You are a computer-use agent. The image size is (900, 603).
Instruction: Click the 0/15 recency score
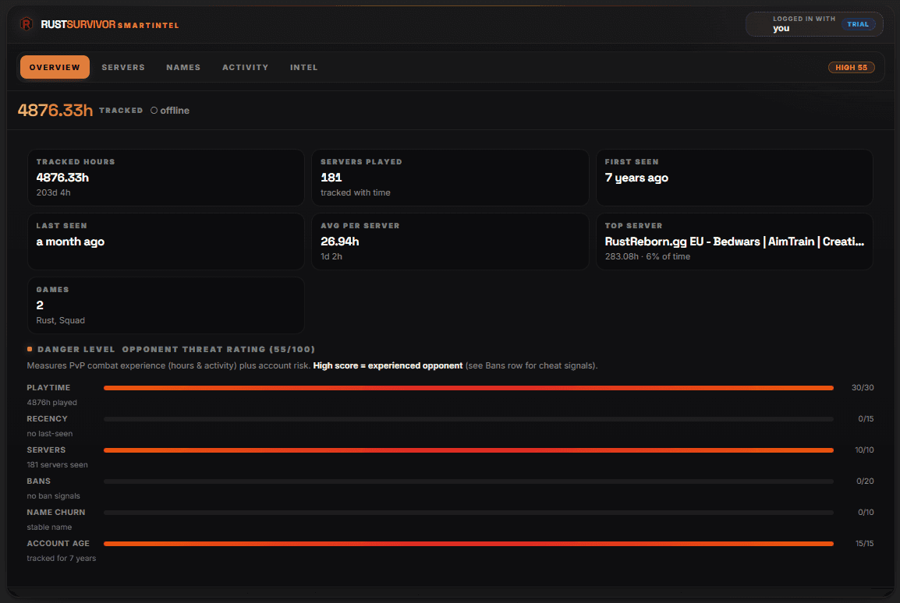[x=866, y=419]
